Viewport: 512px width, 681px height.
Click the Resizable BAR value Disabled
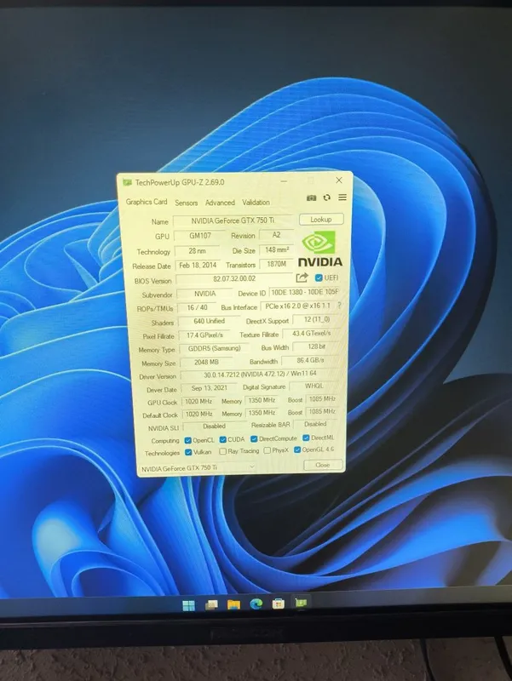pyautogui.click(x=315, y=424)
